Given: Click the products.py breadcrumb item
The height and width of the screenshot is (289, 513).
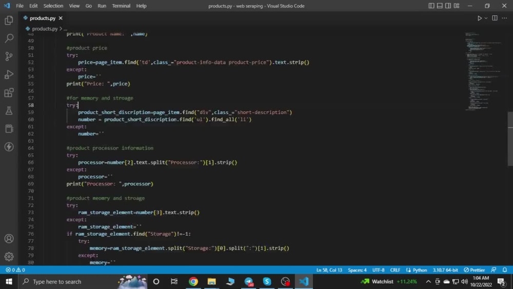Looking at the screenshot, I should tap(45, 29).
